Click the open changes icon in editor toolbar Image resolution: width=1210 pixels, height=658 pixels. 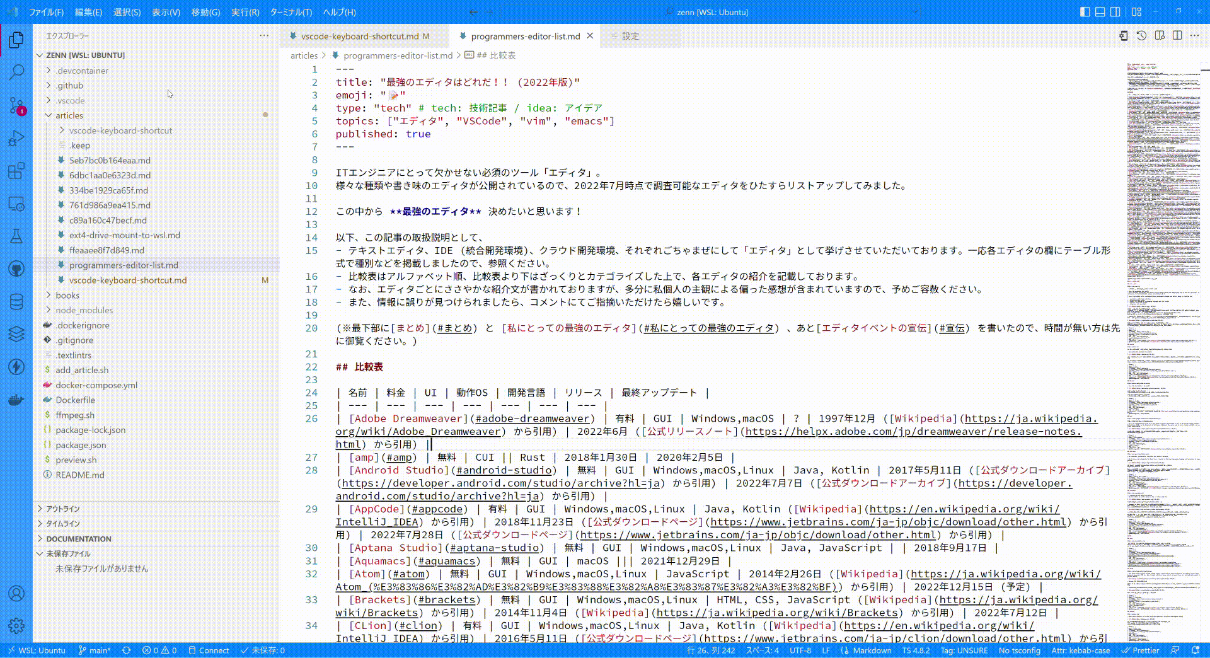[x=1123, y=36]
